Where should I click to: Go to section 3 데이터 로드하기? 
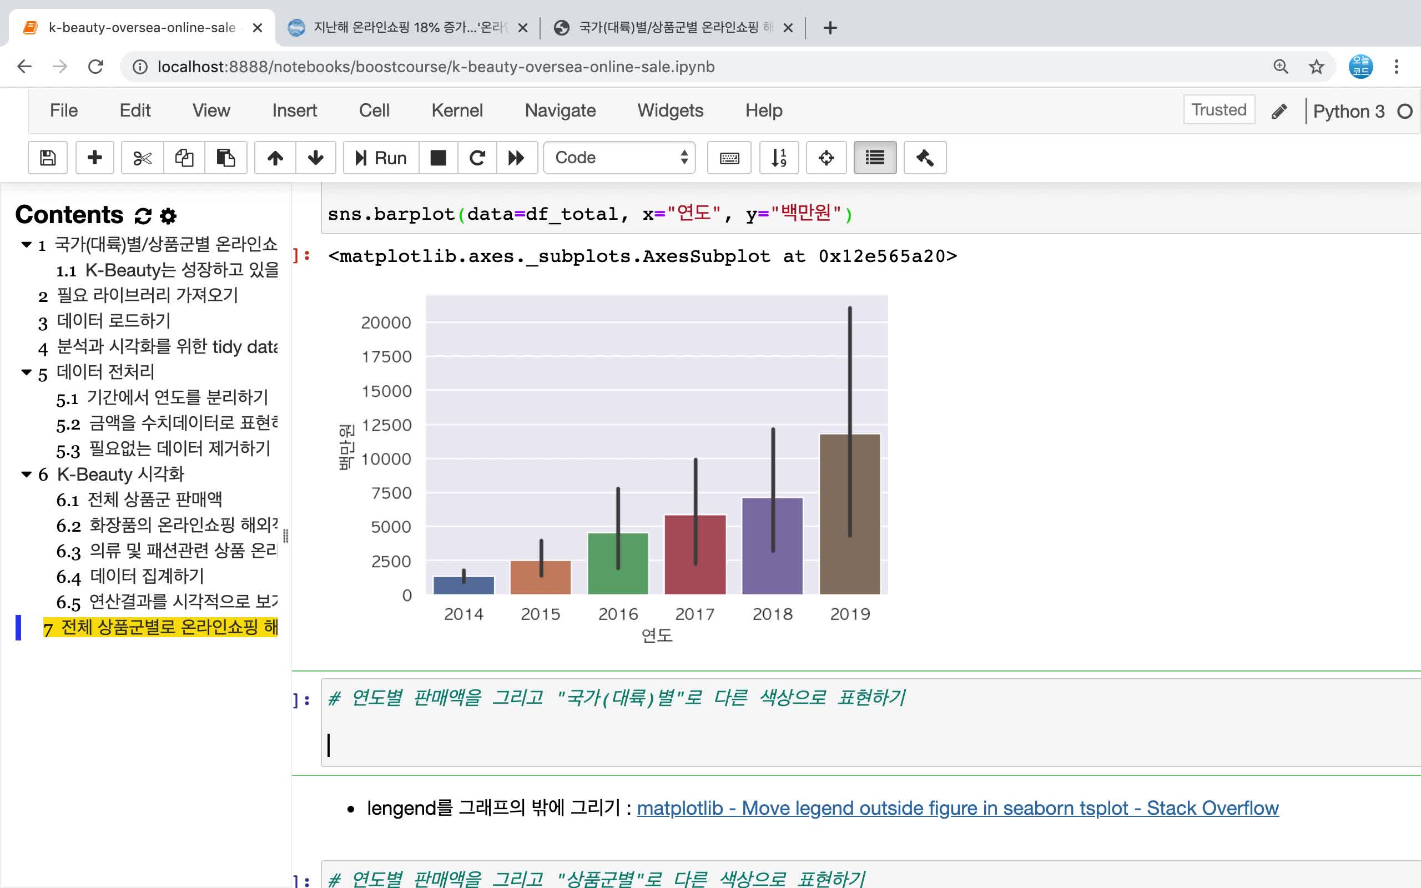pyautogui.click(x=104, y=321)
